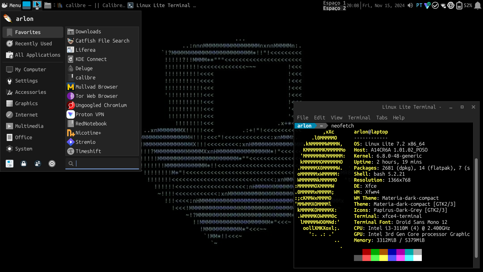This screenshot has height=272, width=483.
Task: Click the red color block in neofetch output
Action: pyautogui.click(x=367, y=252)
